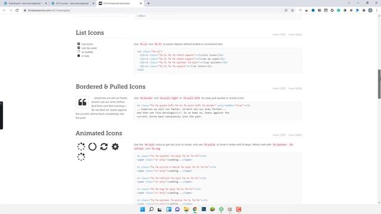
Task: Open Photoshop from the taskbar
Action: pos(204,209)
